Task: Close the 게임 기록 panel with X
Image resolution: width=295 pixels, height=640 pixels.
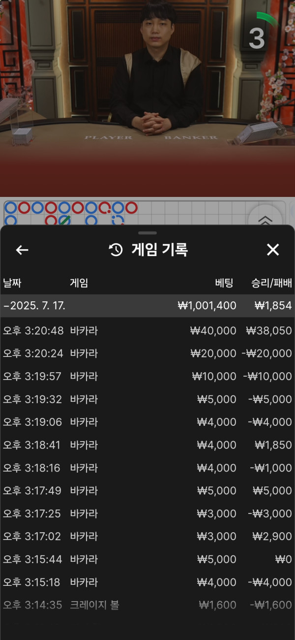Action: point(273,250)
